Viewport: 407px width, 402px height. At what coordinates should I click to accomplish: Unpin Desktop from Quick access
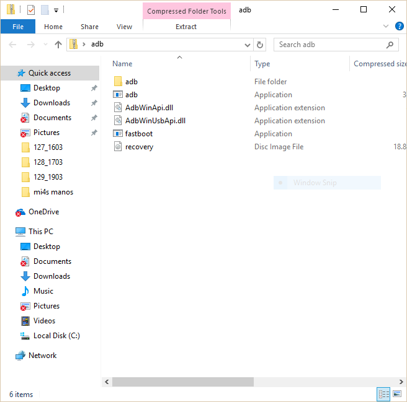[x=94, y=88]
